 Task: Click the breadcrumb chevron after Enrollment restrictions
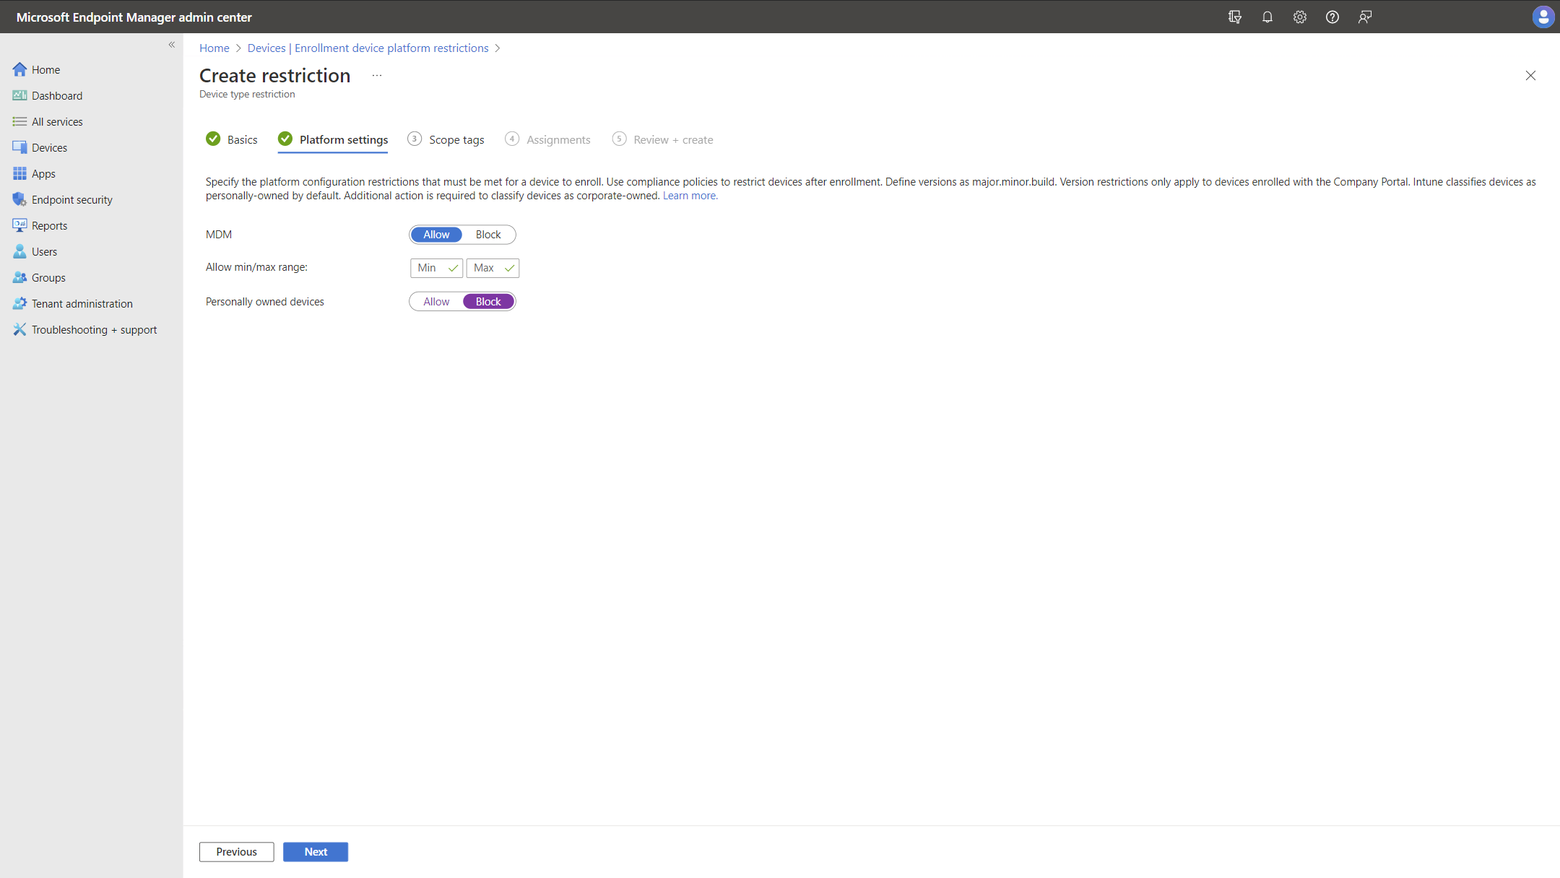[498, 48]
